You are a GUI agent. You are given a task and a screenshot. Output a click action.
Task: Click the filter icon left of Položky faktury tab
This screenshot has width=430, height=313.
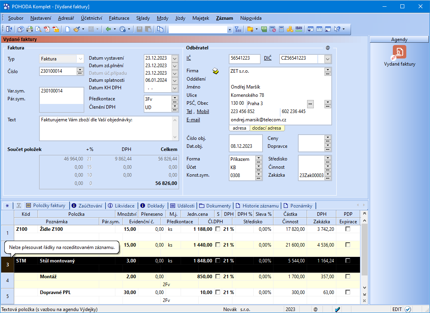pos(19,206)
